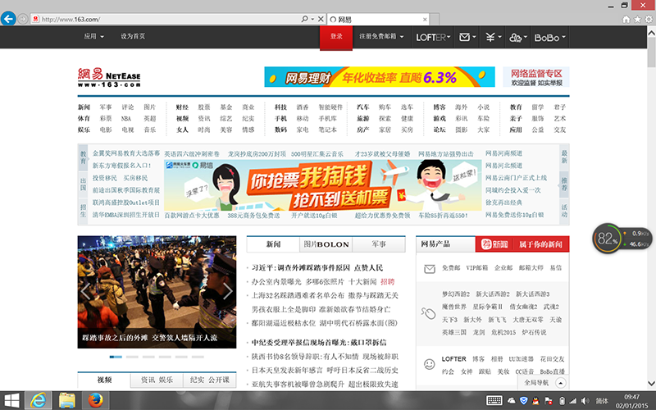Open the 你抢票我掏钱 ticket banner
656x410 pixels.
(x=322, y=185)
